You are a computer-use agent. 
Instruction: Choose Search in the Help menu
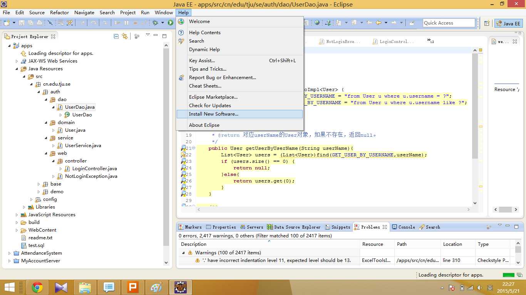click(x=240, y=41)
